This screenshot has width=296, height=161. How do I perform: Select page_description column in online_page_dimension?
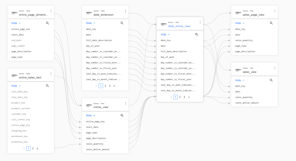tap(21, 51)
